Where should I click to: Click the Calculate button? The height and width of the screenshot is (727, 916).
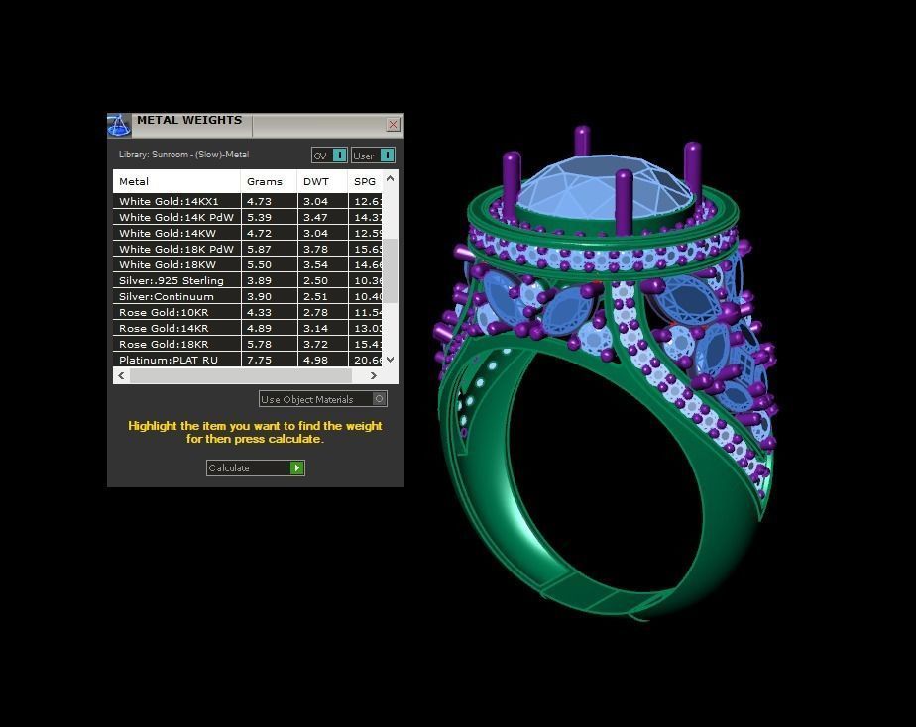(x=256, y=467)
